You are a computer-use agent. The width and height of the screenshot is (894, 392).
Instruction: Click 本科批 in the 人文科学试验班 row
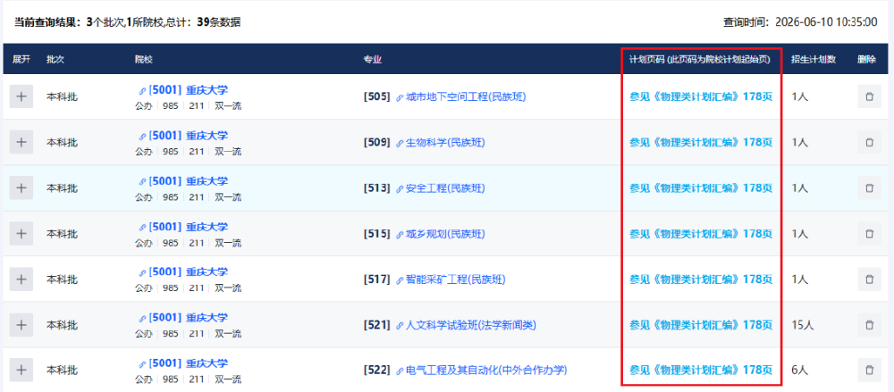(62, 325)
